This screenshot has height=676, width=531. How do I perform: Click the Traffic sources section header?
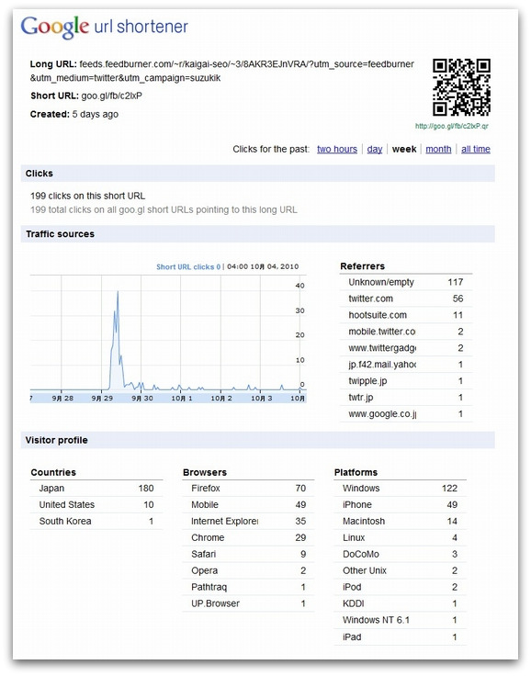(257, 234)
